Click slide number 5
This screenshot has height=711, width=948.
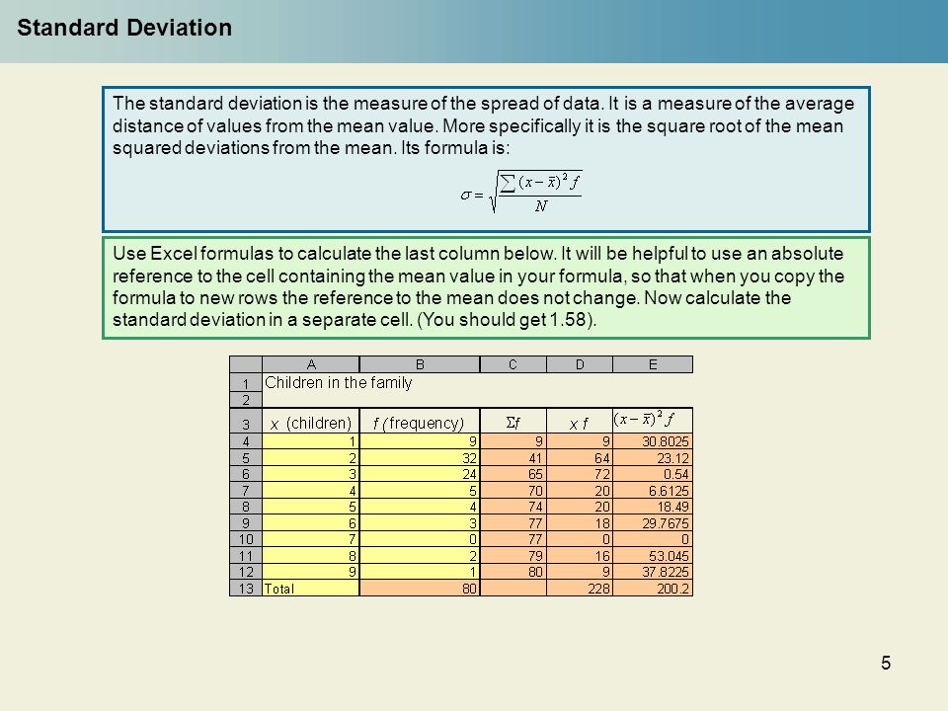[x=886, y=664]
